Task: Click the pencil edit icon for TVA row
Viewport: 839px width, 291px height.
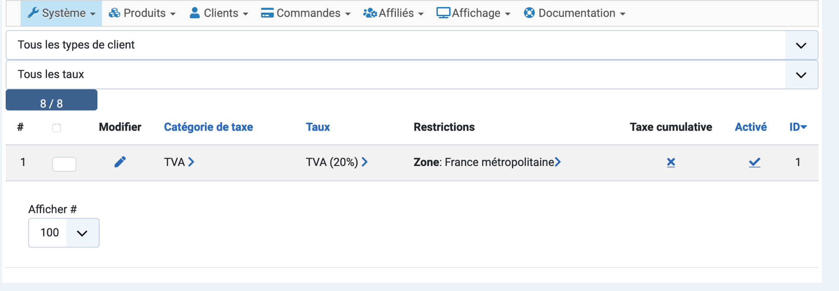Action: coord(120,162)
